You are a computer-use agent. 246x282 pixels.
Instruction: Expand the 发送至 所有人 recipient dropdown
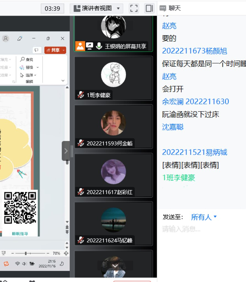point(204,217)
